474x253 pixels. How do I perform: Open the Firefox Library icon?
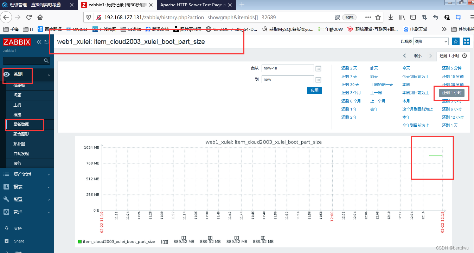point(402,17)
